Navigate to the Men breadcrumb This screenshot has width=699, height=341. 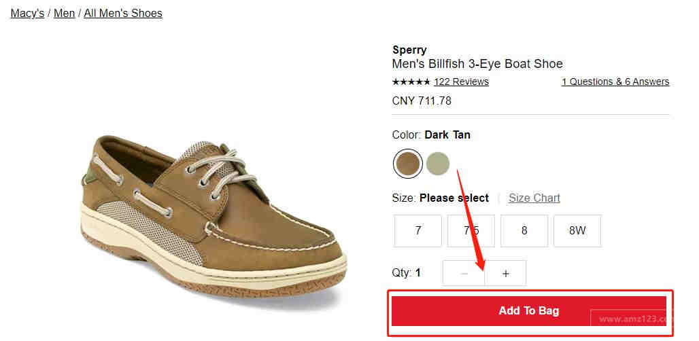pyautogui.click(x=64, y=14)
